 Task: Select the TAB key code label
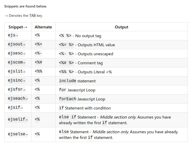pyautogui.click(x=32, y=16)
